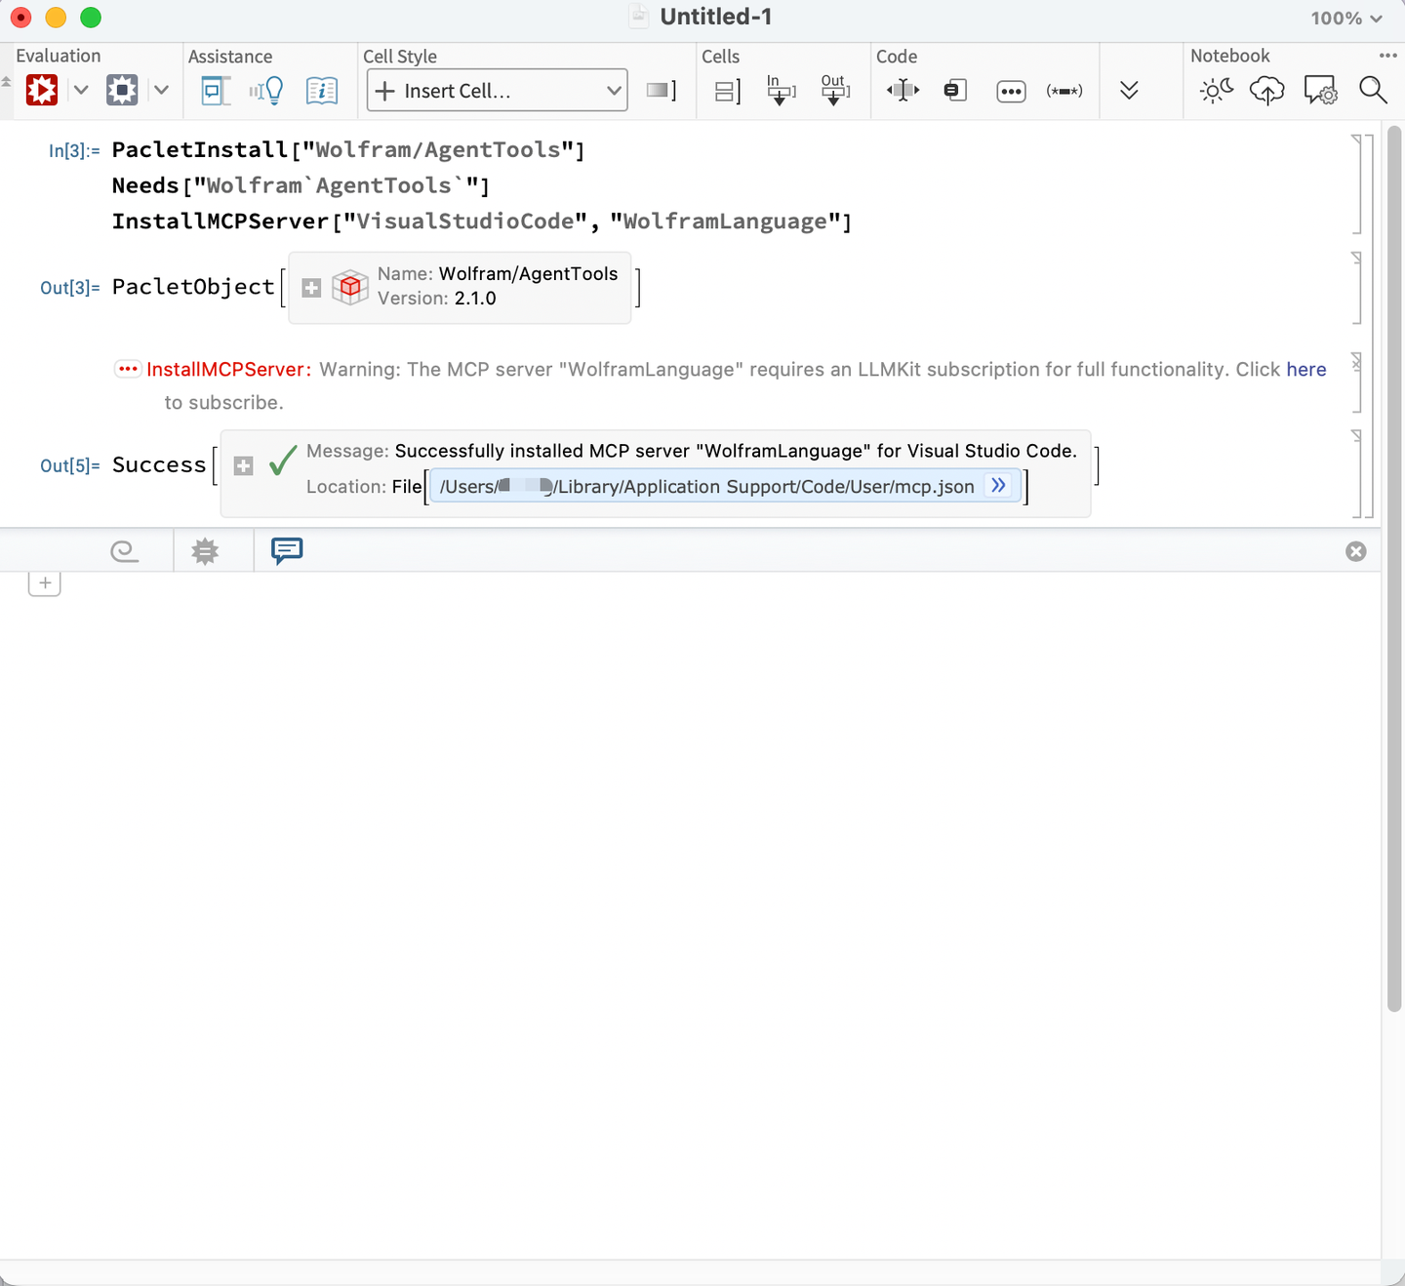Select the Out[3] cell bracket
1405x1286 pixels.
1356,288
